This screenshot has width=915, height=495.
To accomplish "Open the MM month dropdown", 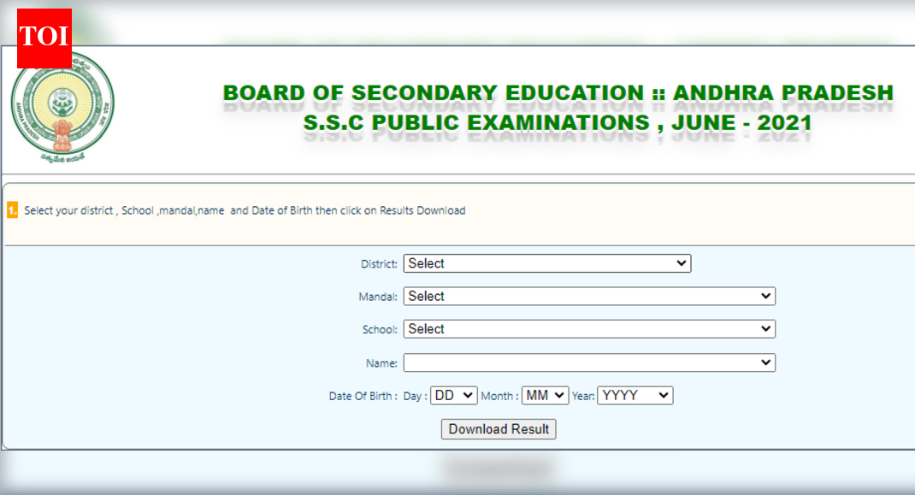I will (x=545, y=396).
